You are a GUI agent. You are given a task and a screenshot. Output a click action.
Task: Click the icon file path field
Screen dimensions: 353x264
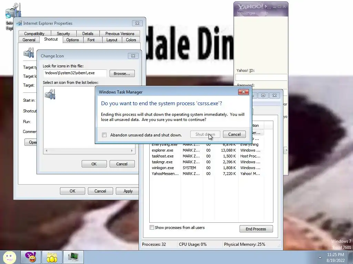coord(75,73)
